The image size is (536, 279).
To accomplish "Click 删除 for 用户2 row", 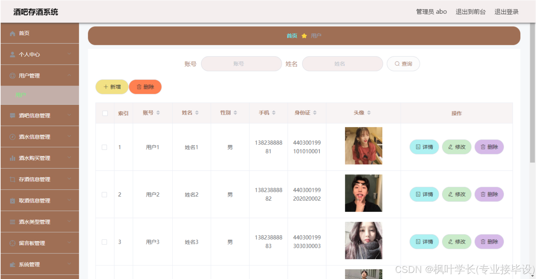I will tap(489, 194).
